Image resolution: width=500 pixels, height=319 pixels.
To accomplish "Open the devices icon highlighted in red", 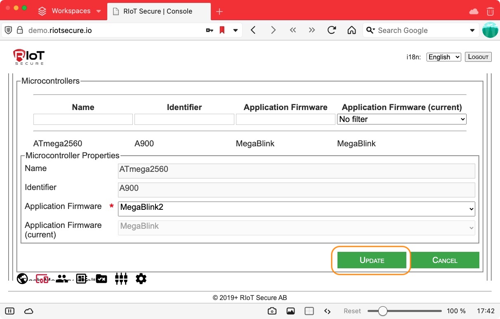I will click(x=42, y=279).
